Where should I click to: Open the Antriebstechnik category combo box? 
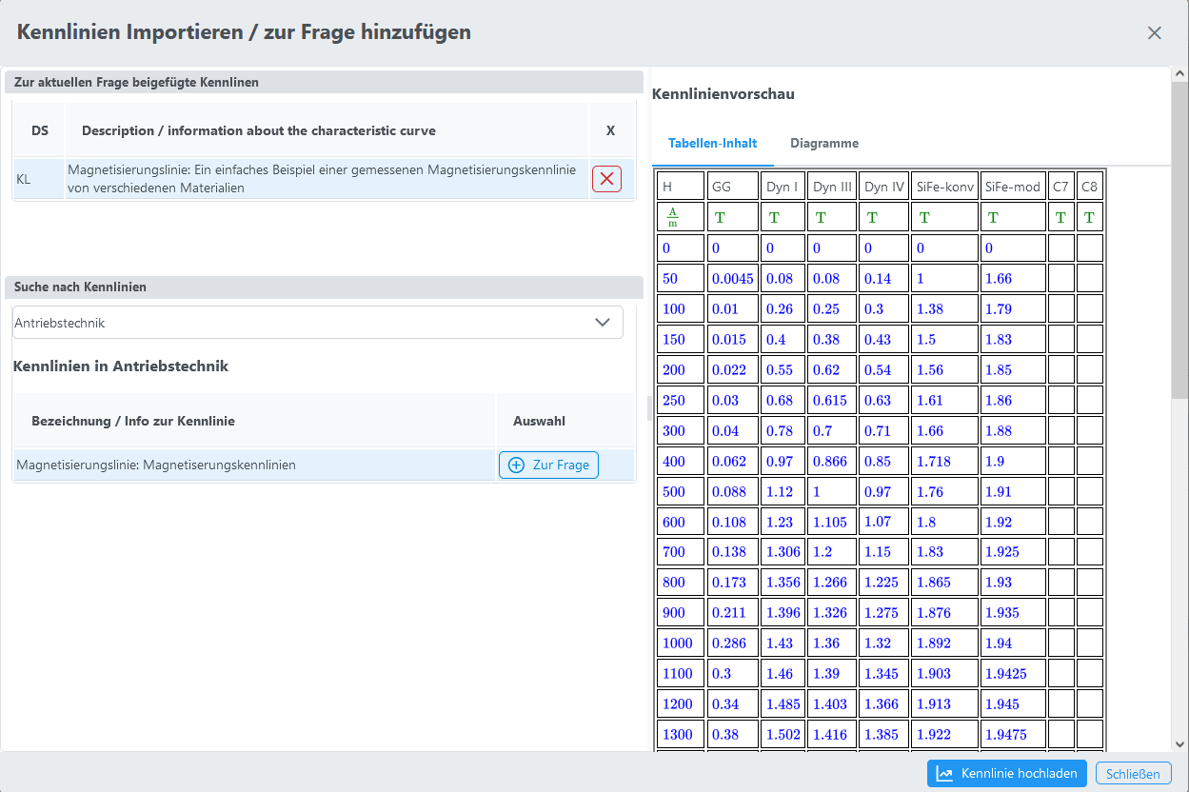(305, 323)
